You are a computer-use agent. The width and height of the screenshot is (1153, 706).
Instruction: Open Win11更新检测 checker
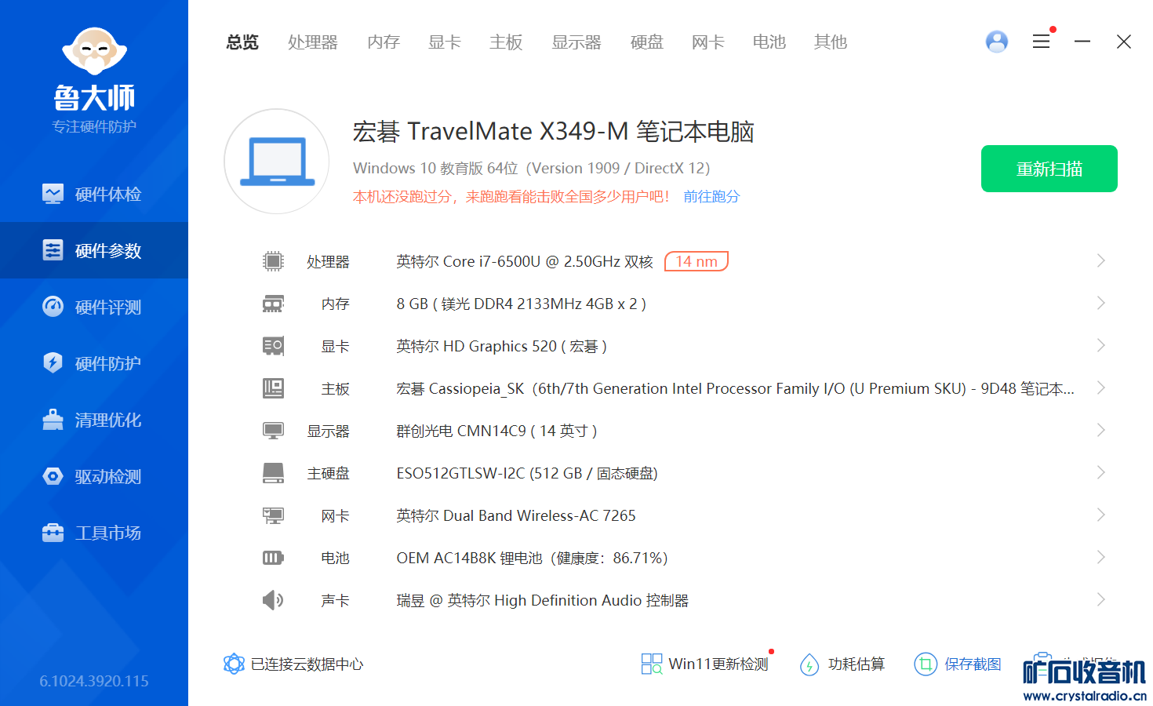click(718, 664)
